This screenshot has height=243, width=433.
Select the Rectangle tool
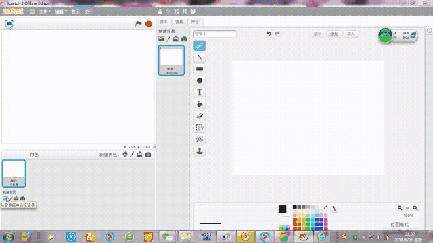point(200,69)
